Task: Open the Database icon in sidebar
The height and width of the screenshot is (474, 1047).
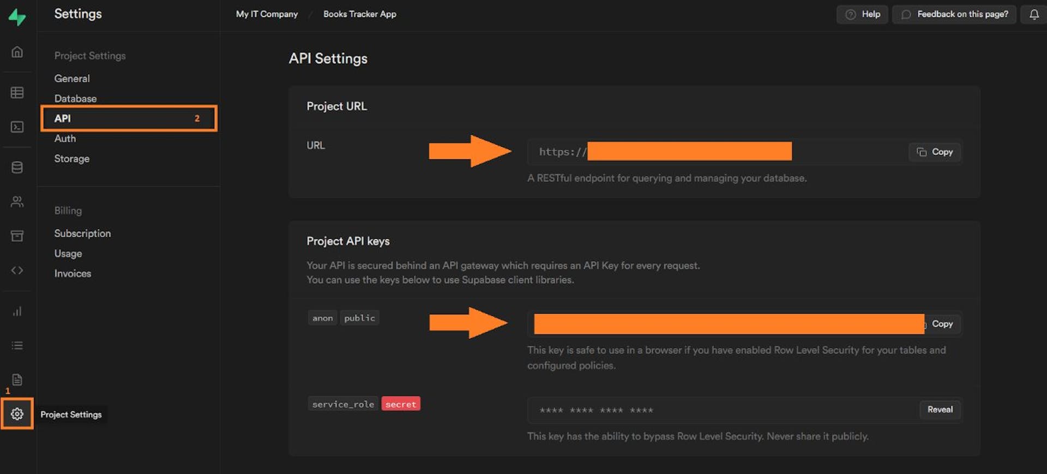Action: (x=17, y=167)
